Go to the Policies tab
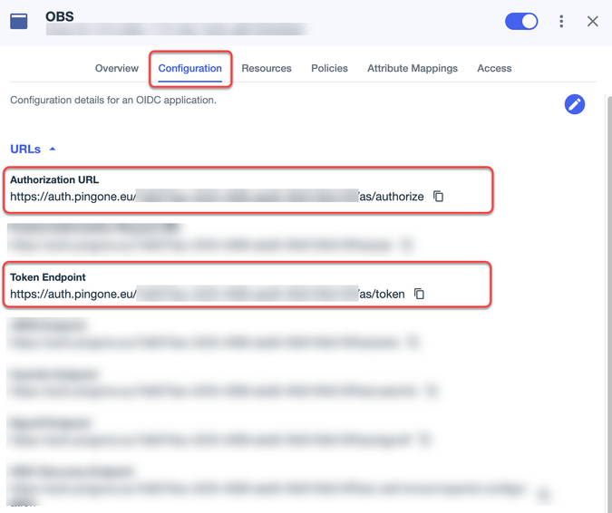The image size is (612, 513). point(329,69)
